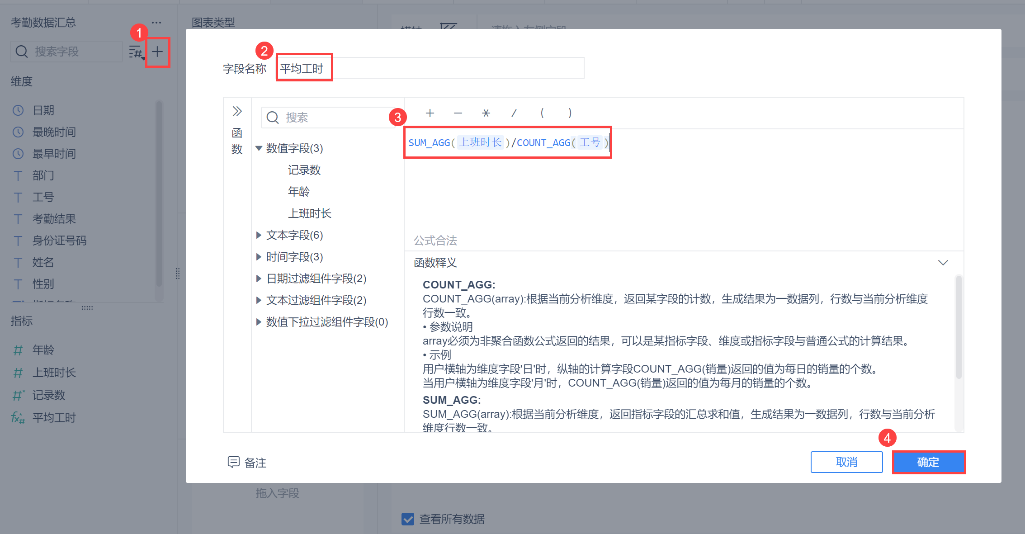Select 上班时长 in the field tree
The image size is (1025, 534).
[310, 213]
